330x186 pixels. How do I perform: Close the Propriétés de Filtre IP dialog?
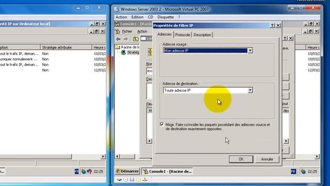point(278,25)
